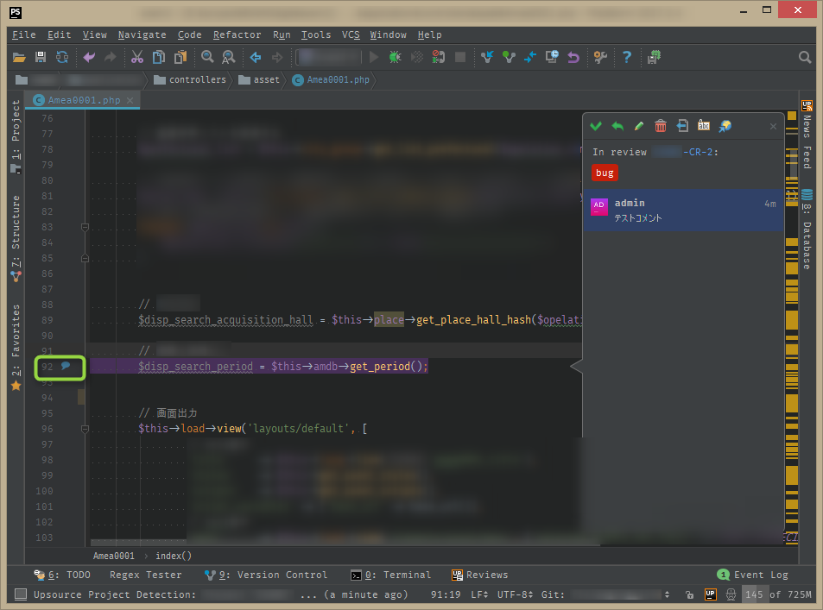Open the Event Log

point(753,575)
